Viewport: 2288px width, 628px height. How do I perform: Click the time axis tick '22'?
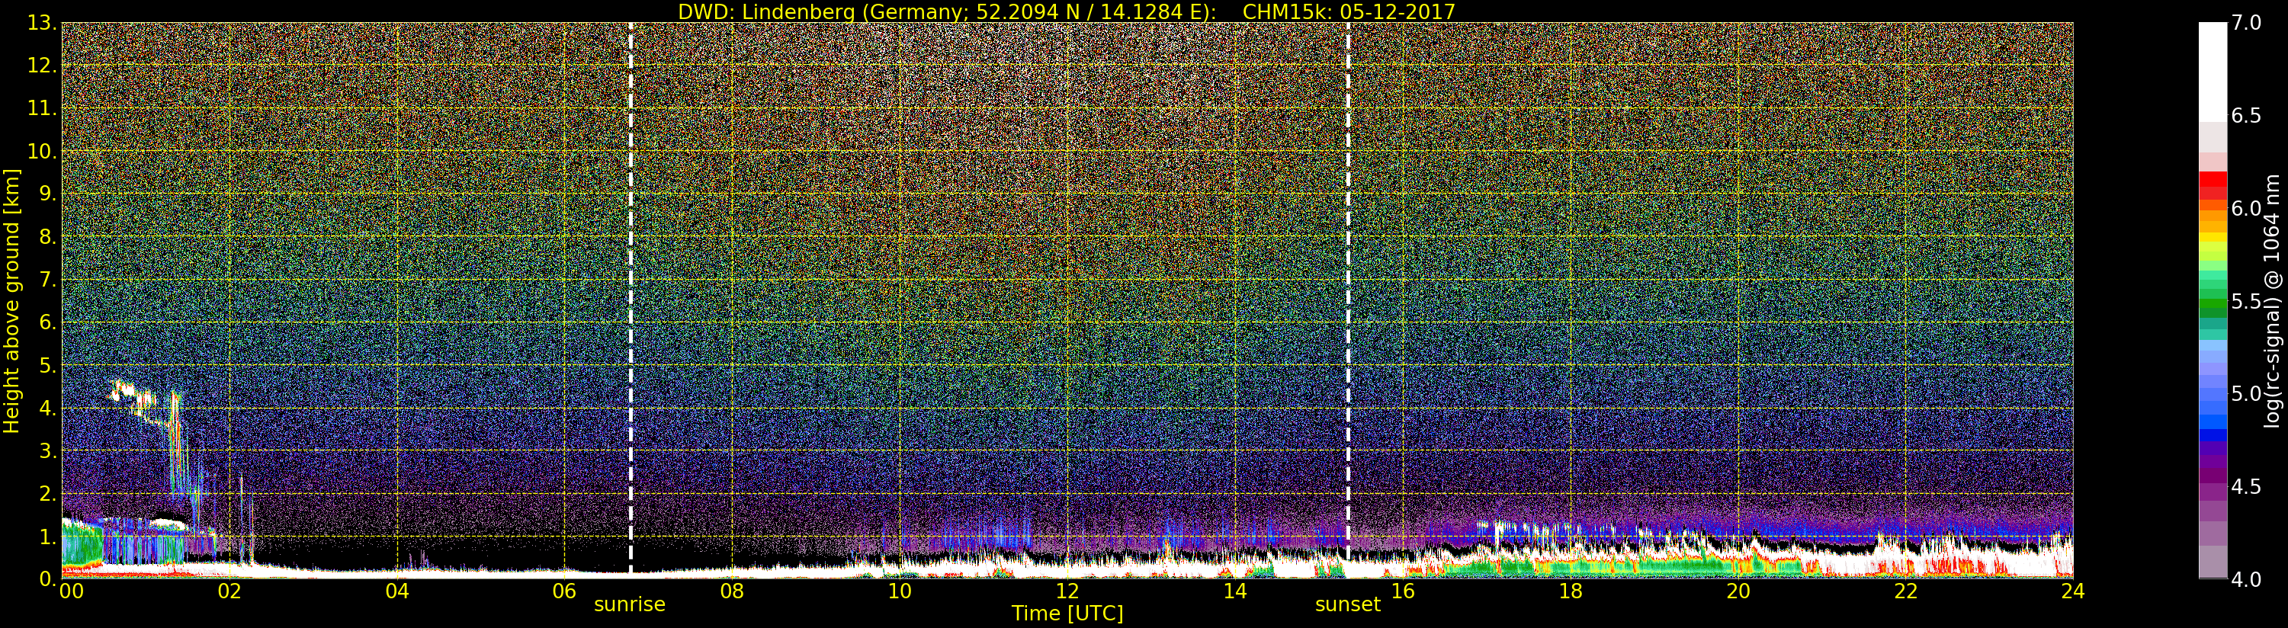[1905, 591]
